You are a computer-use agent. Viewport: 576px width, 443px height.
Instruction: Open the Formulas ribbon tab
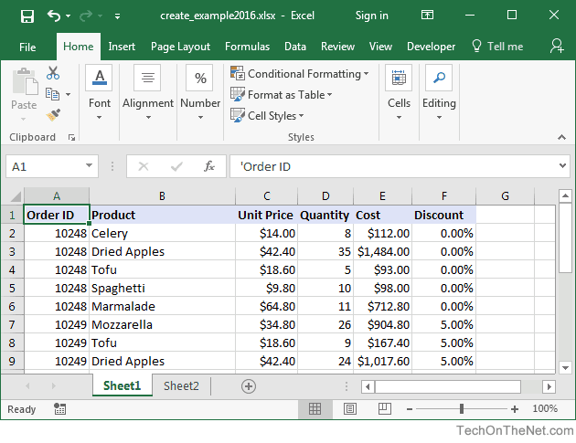(247, 47)
